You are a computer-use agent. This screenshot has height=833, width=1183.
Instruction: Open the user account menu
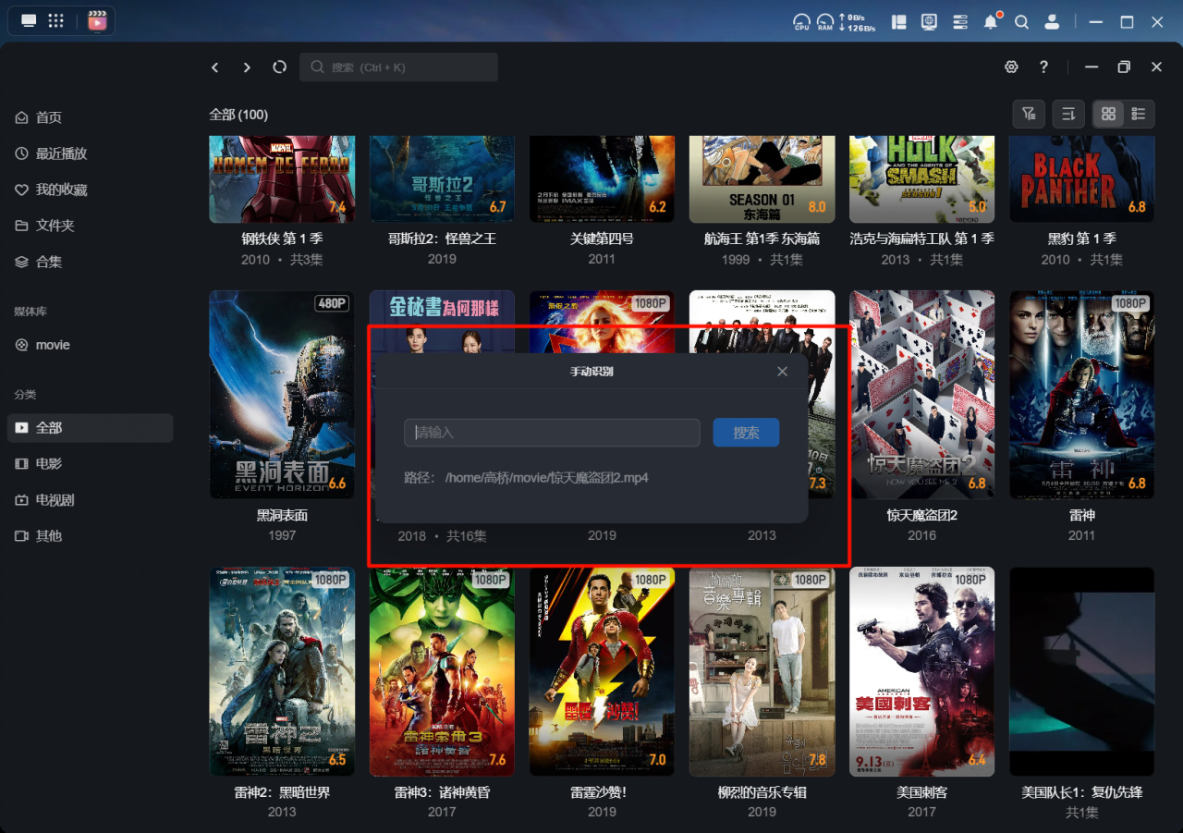1052,22
